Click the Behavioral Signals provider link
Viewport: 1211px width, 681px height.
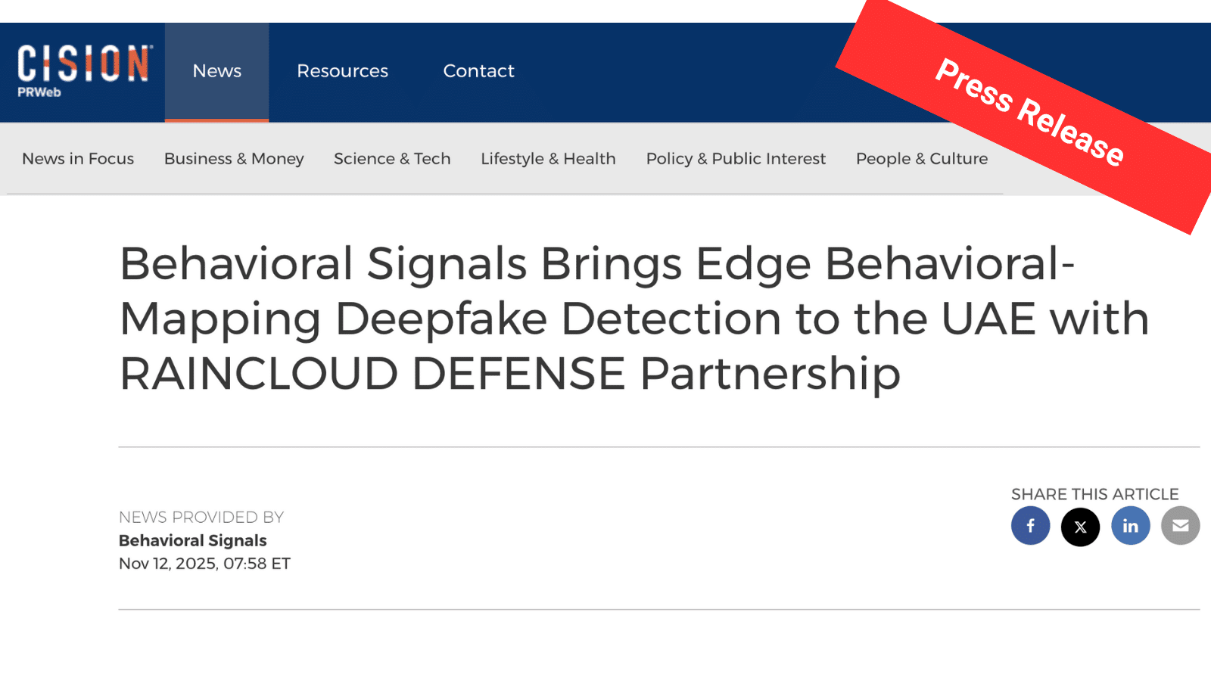[193, 540]
